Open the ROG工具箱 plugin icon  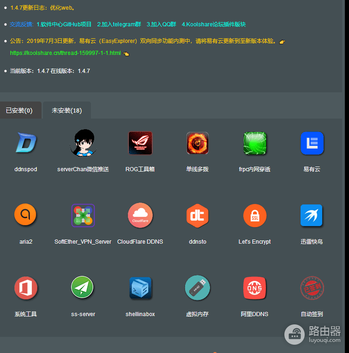140,143
